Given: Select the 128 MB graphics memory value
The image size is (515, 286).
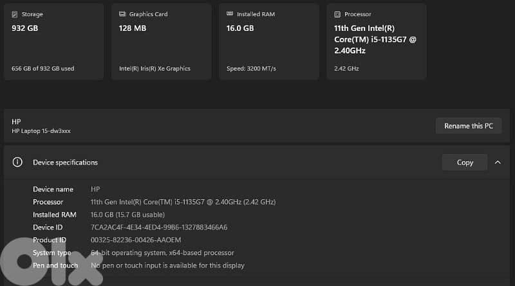Looking at the screenshot, I should 133,28.
